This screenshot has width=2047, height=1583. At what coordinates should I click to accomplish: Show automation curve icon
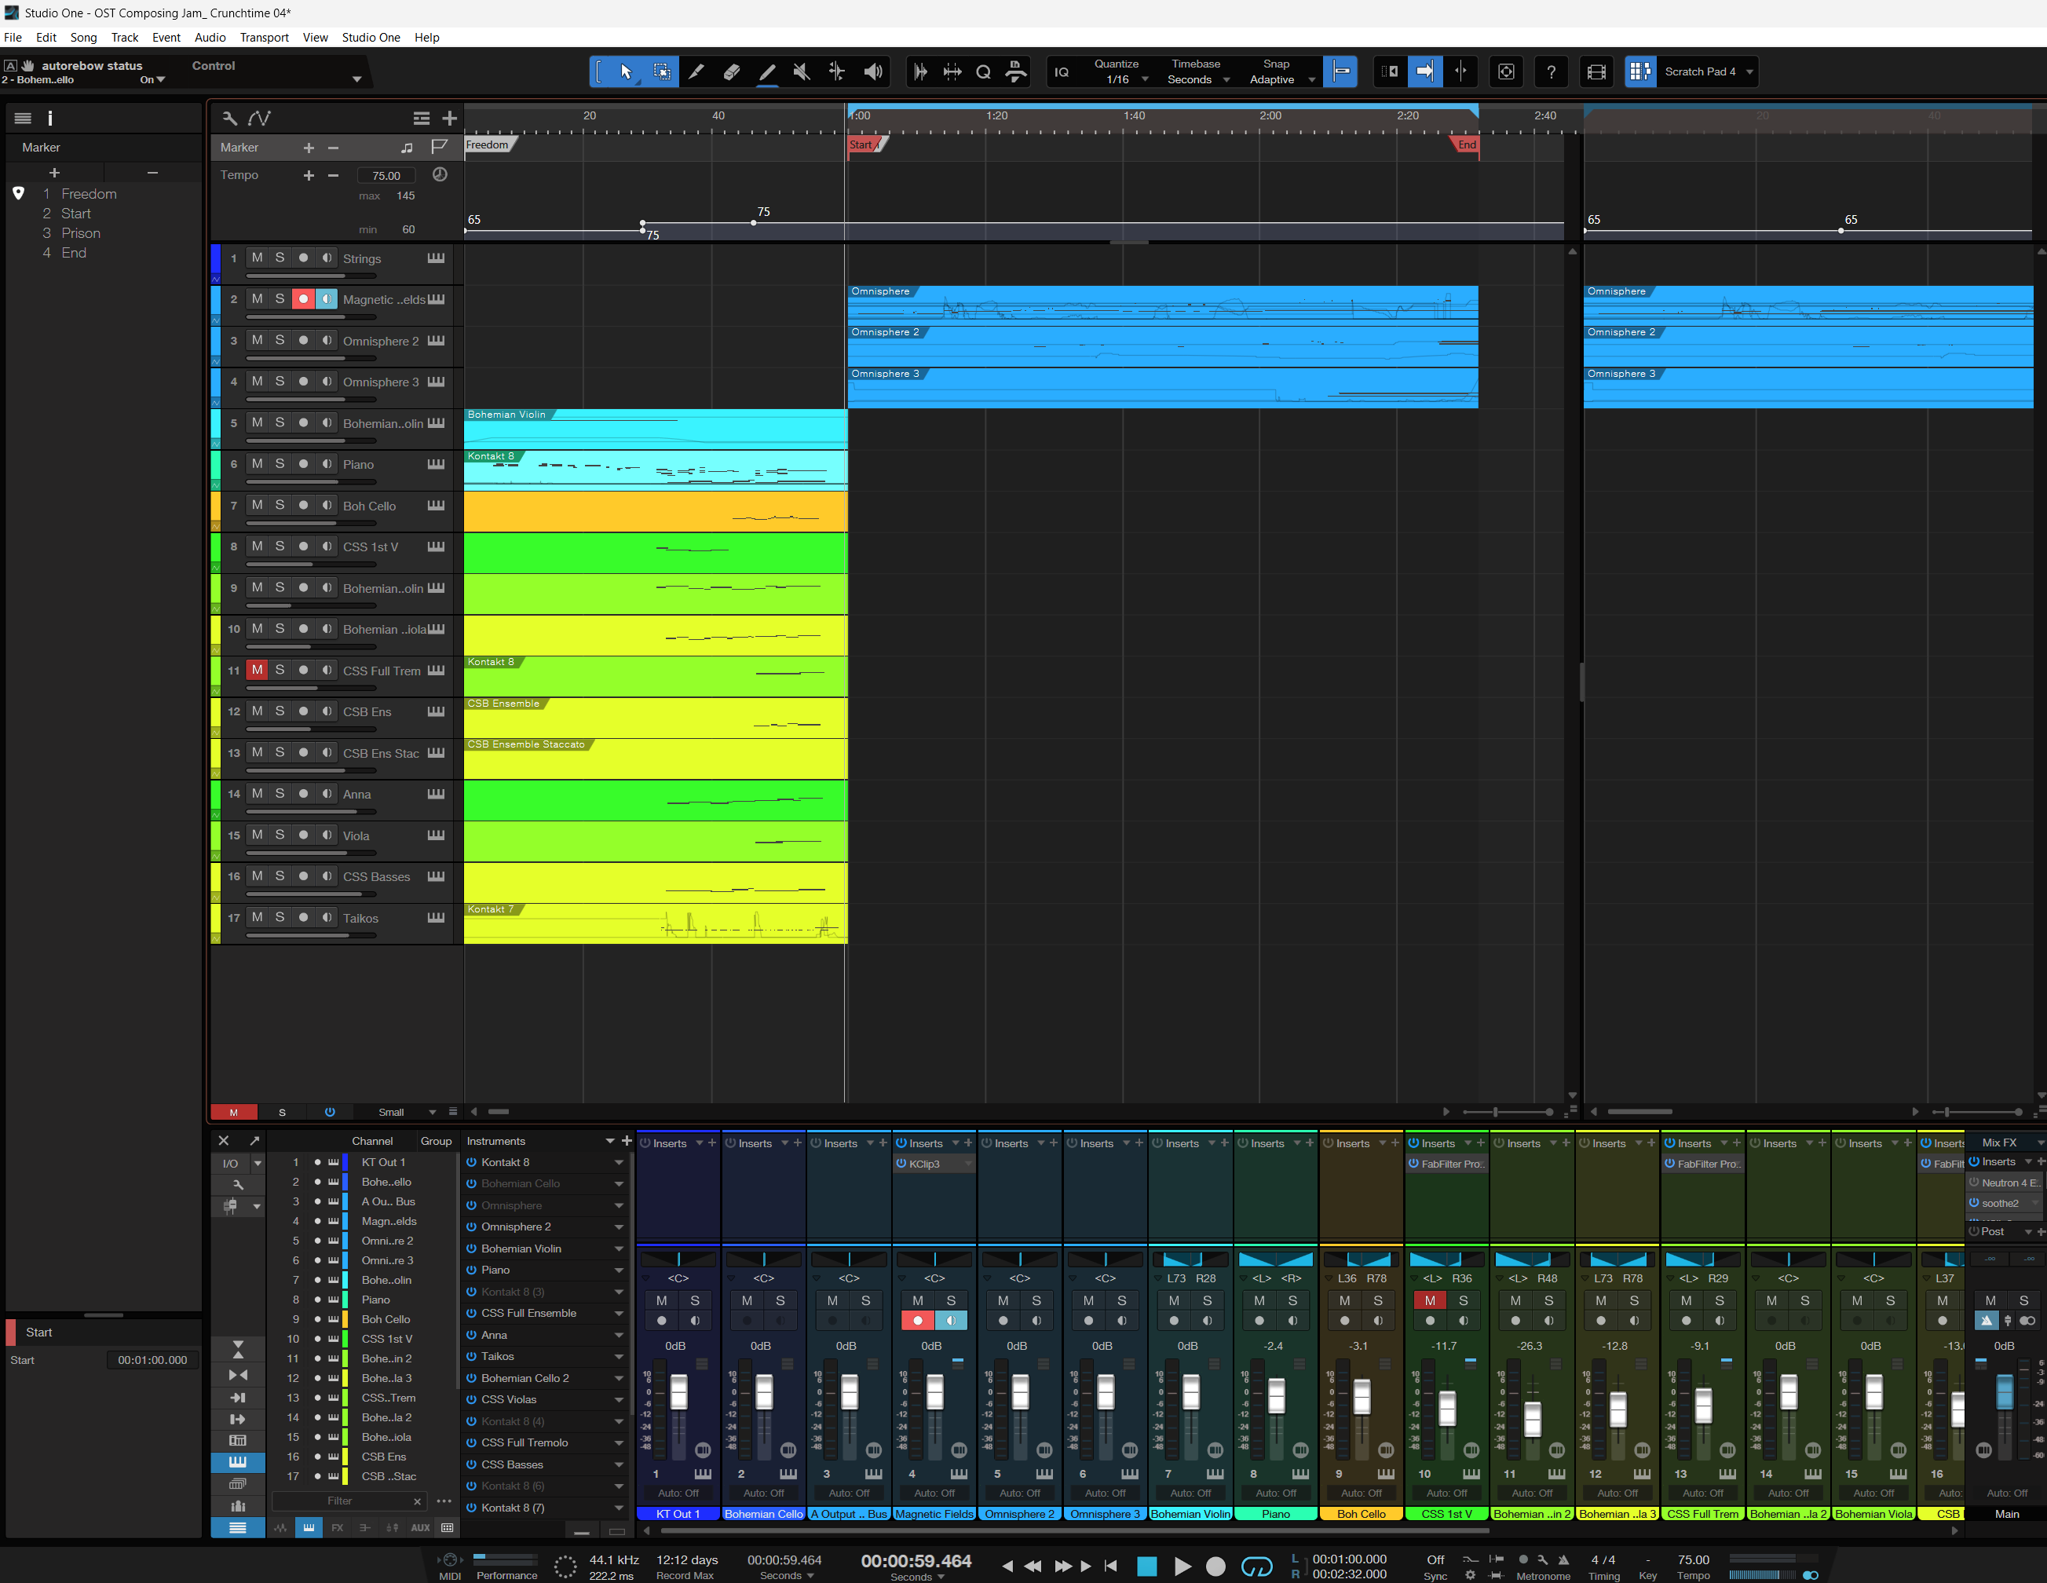[x=260, y=118]
